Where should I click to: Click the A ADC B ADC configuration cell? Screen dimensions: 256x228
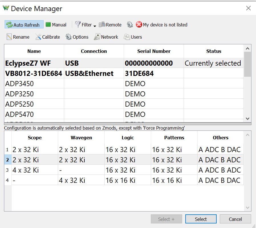[220, 170]
